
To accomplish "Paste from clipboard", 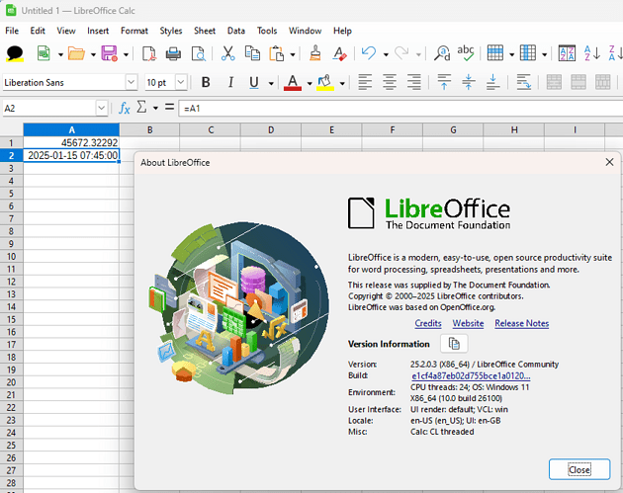I will point(277,53).
